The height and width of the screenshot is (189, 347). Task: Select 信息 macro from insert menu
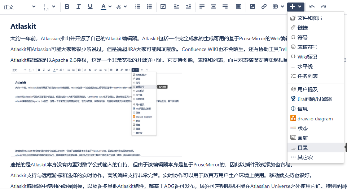(315, 109)
